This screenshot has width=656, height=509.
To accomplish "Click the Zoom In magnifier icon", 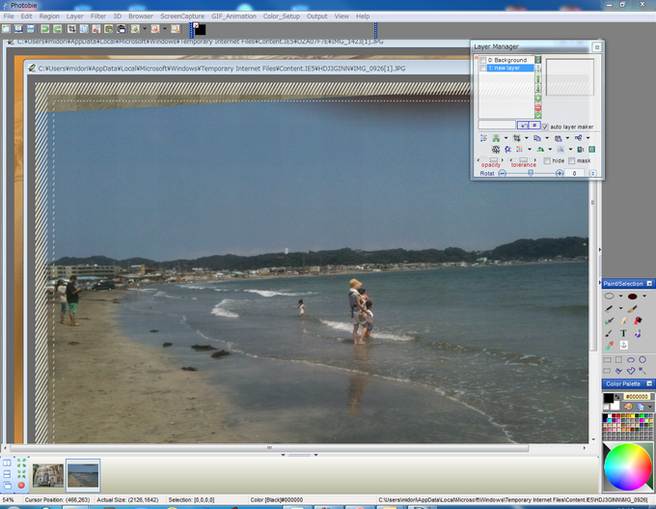I will tap(135, 28).
